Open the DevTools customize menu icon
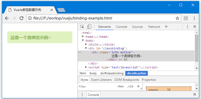The height and width of the screenshot is (99, 201). click(x=187, y=27)
